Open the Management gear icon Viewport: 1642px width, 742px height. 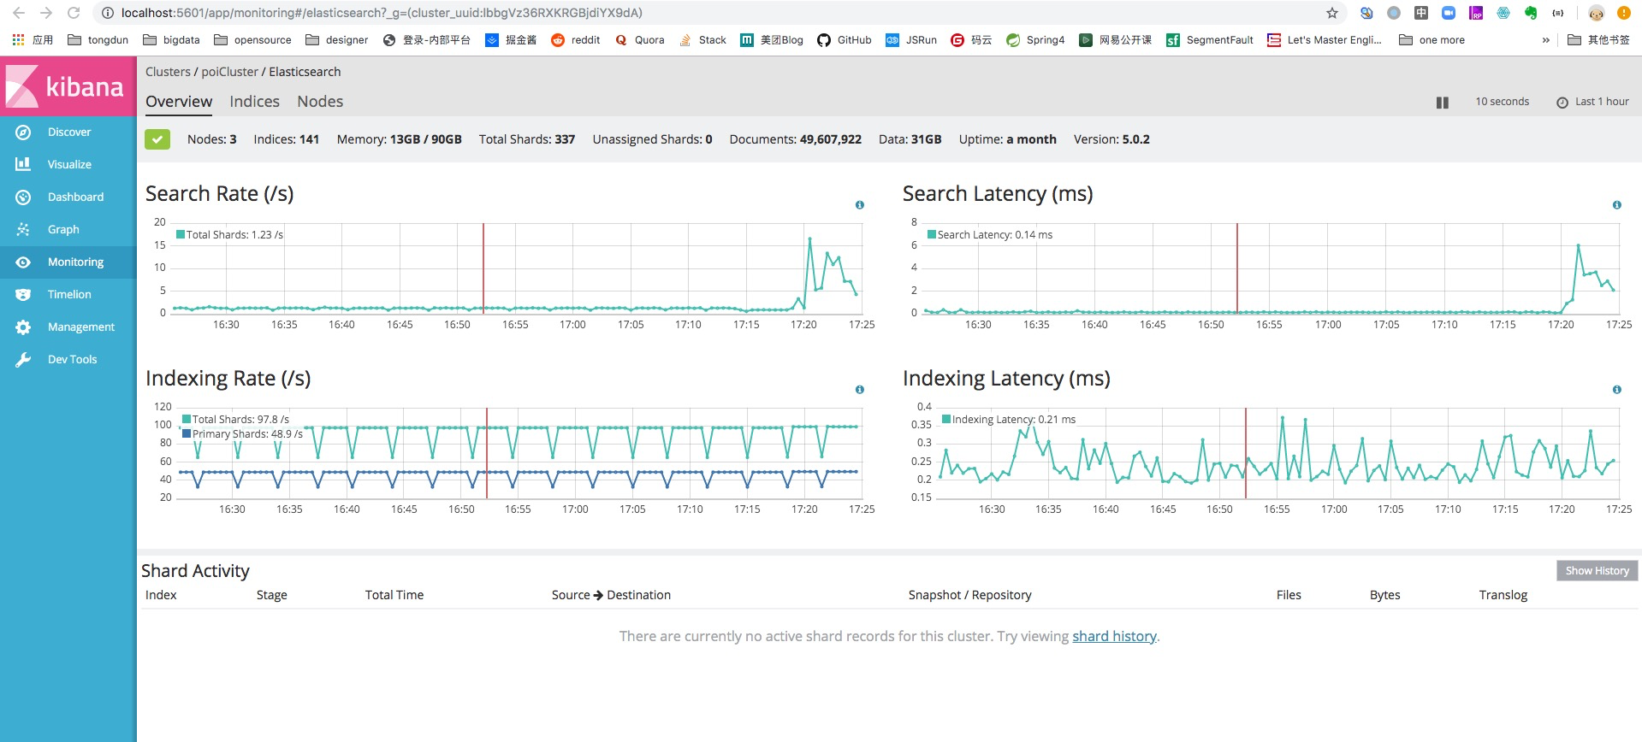coord(23,327)
